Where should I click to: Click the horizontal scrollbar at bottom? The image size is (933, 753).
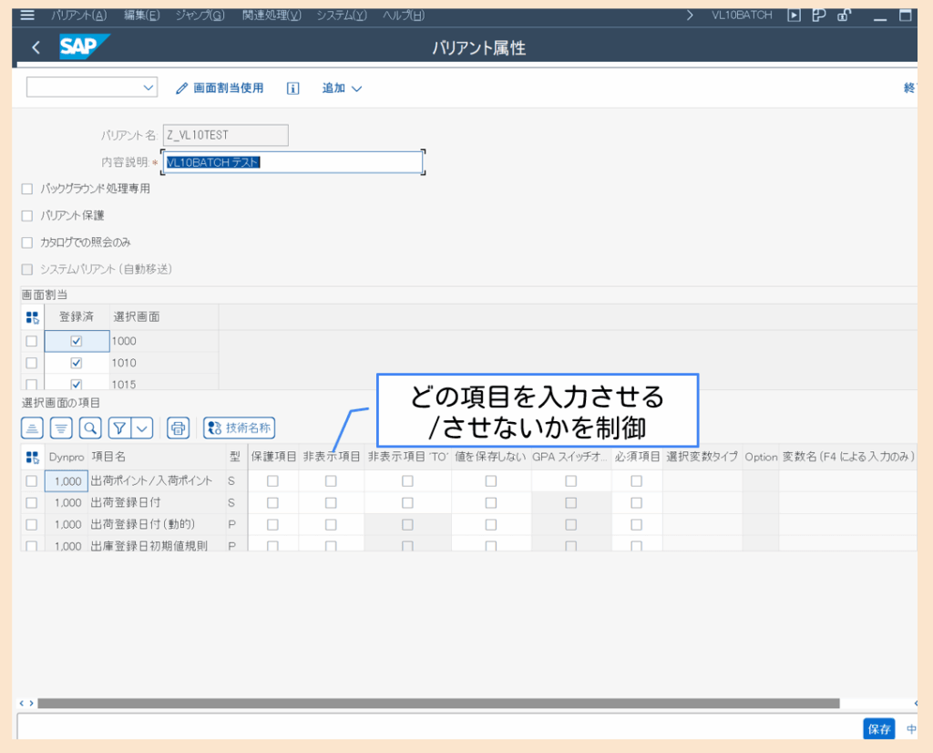(x=438, y=704)
